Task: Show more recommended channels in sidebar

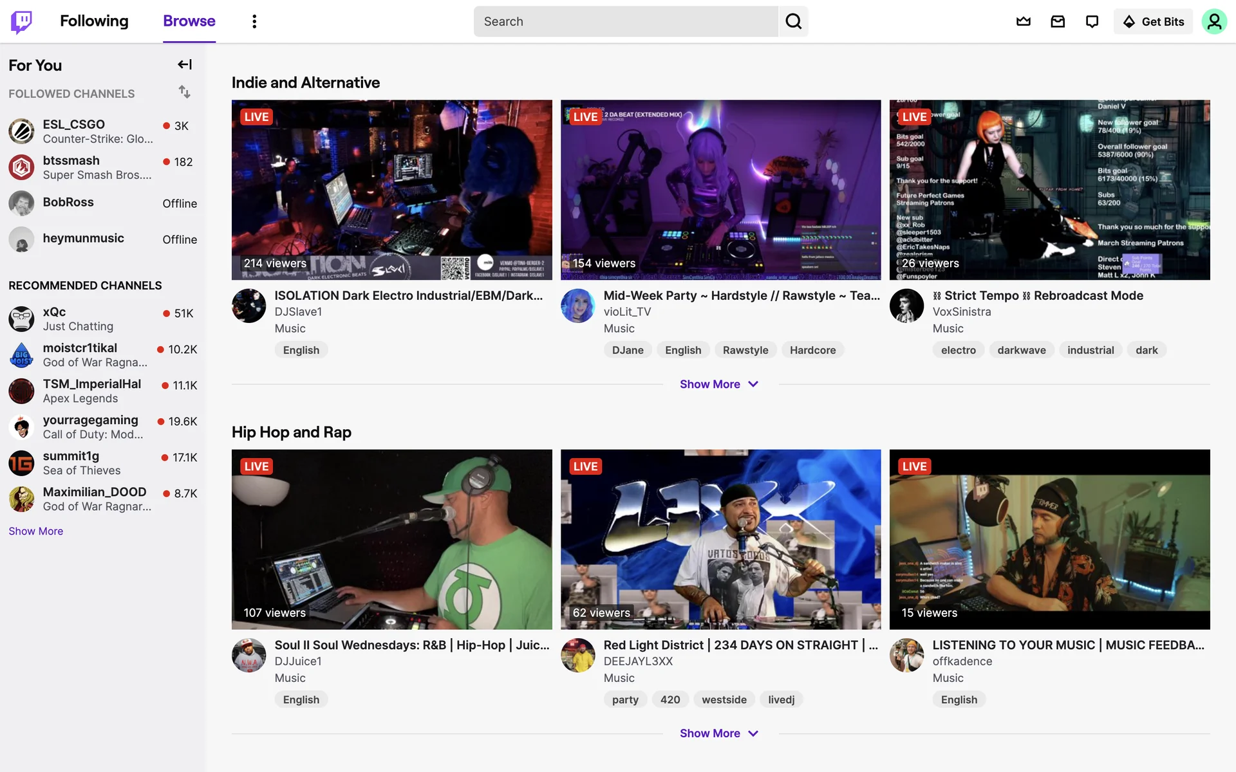Action: 36,531
